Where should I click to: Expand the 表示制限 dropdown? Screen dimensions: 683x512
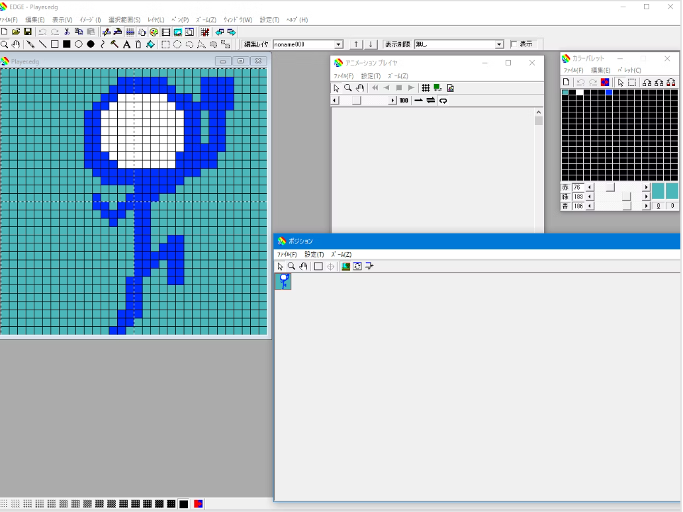[x=500, y=44]
